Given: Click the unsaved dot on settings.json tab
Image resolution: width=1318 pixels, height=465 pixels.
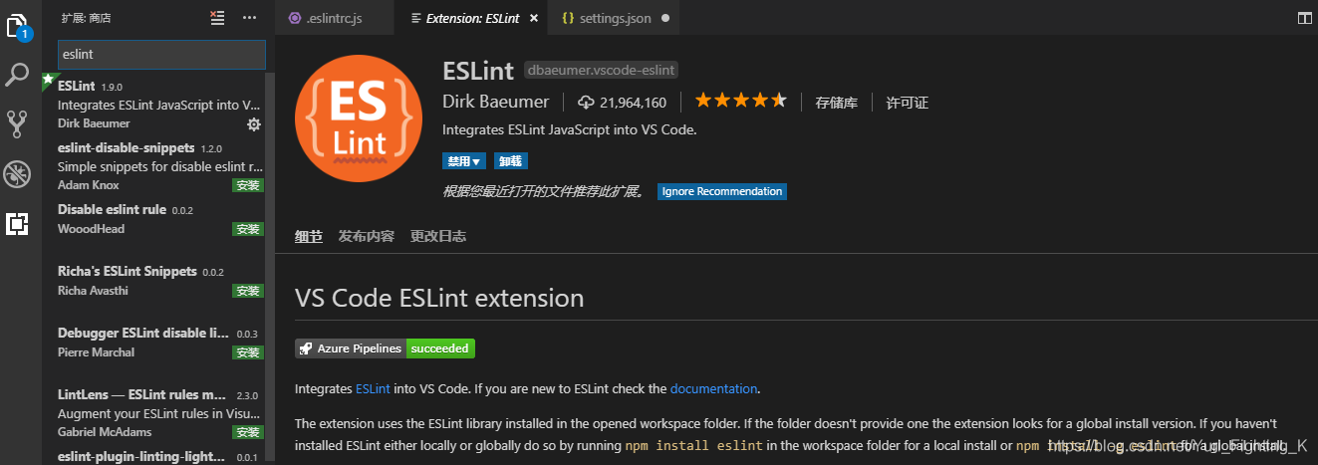Looking at the screenshot, I should click(665, 18).
